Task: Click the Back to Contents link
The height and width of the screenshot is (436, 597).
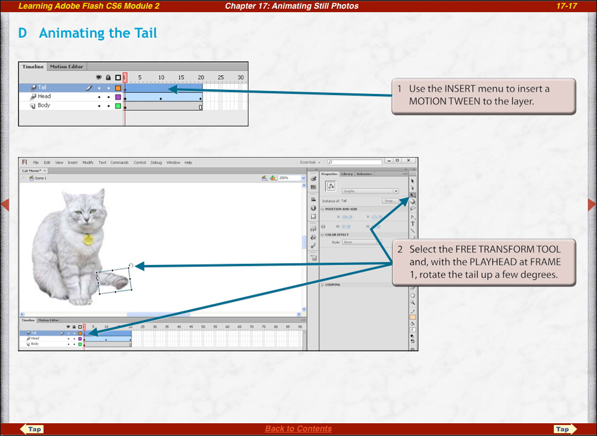Action: click(298, 429)
